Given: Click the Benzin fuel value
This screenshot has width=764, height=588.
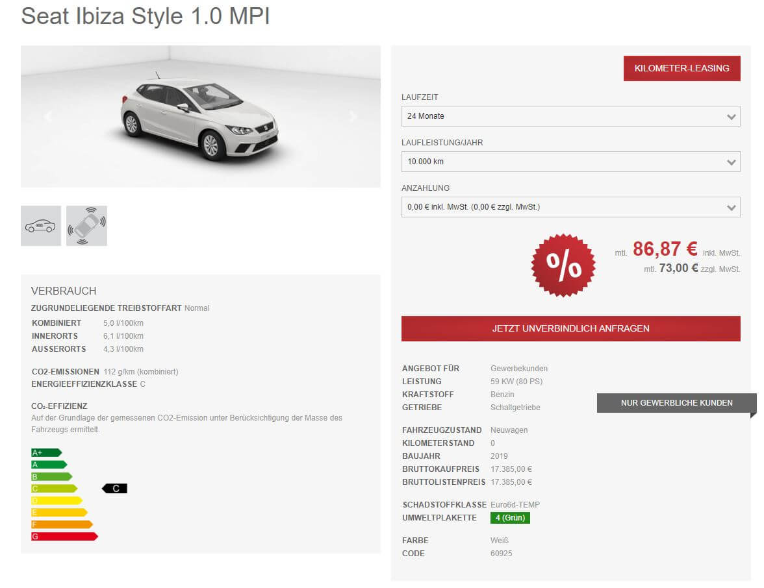Looking at the screenshot, I should pos(502,395).
